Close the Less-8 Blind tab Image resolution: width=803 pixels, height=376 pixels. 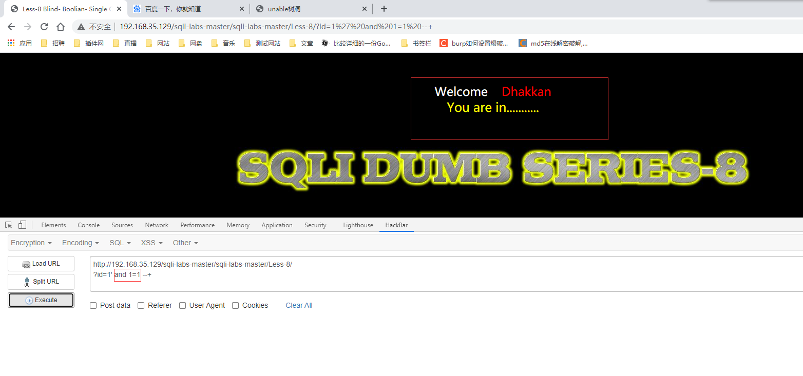click(119, 9)
